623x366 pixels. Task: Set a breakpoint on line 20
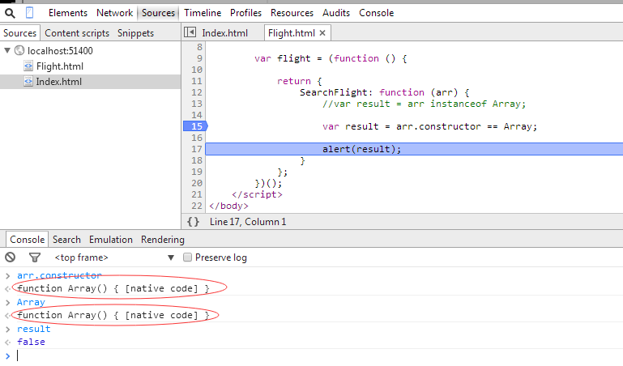tap(197, 183)
